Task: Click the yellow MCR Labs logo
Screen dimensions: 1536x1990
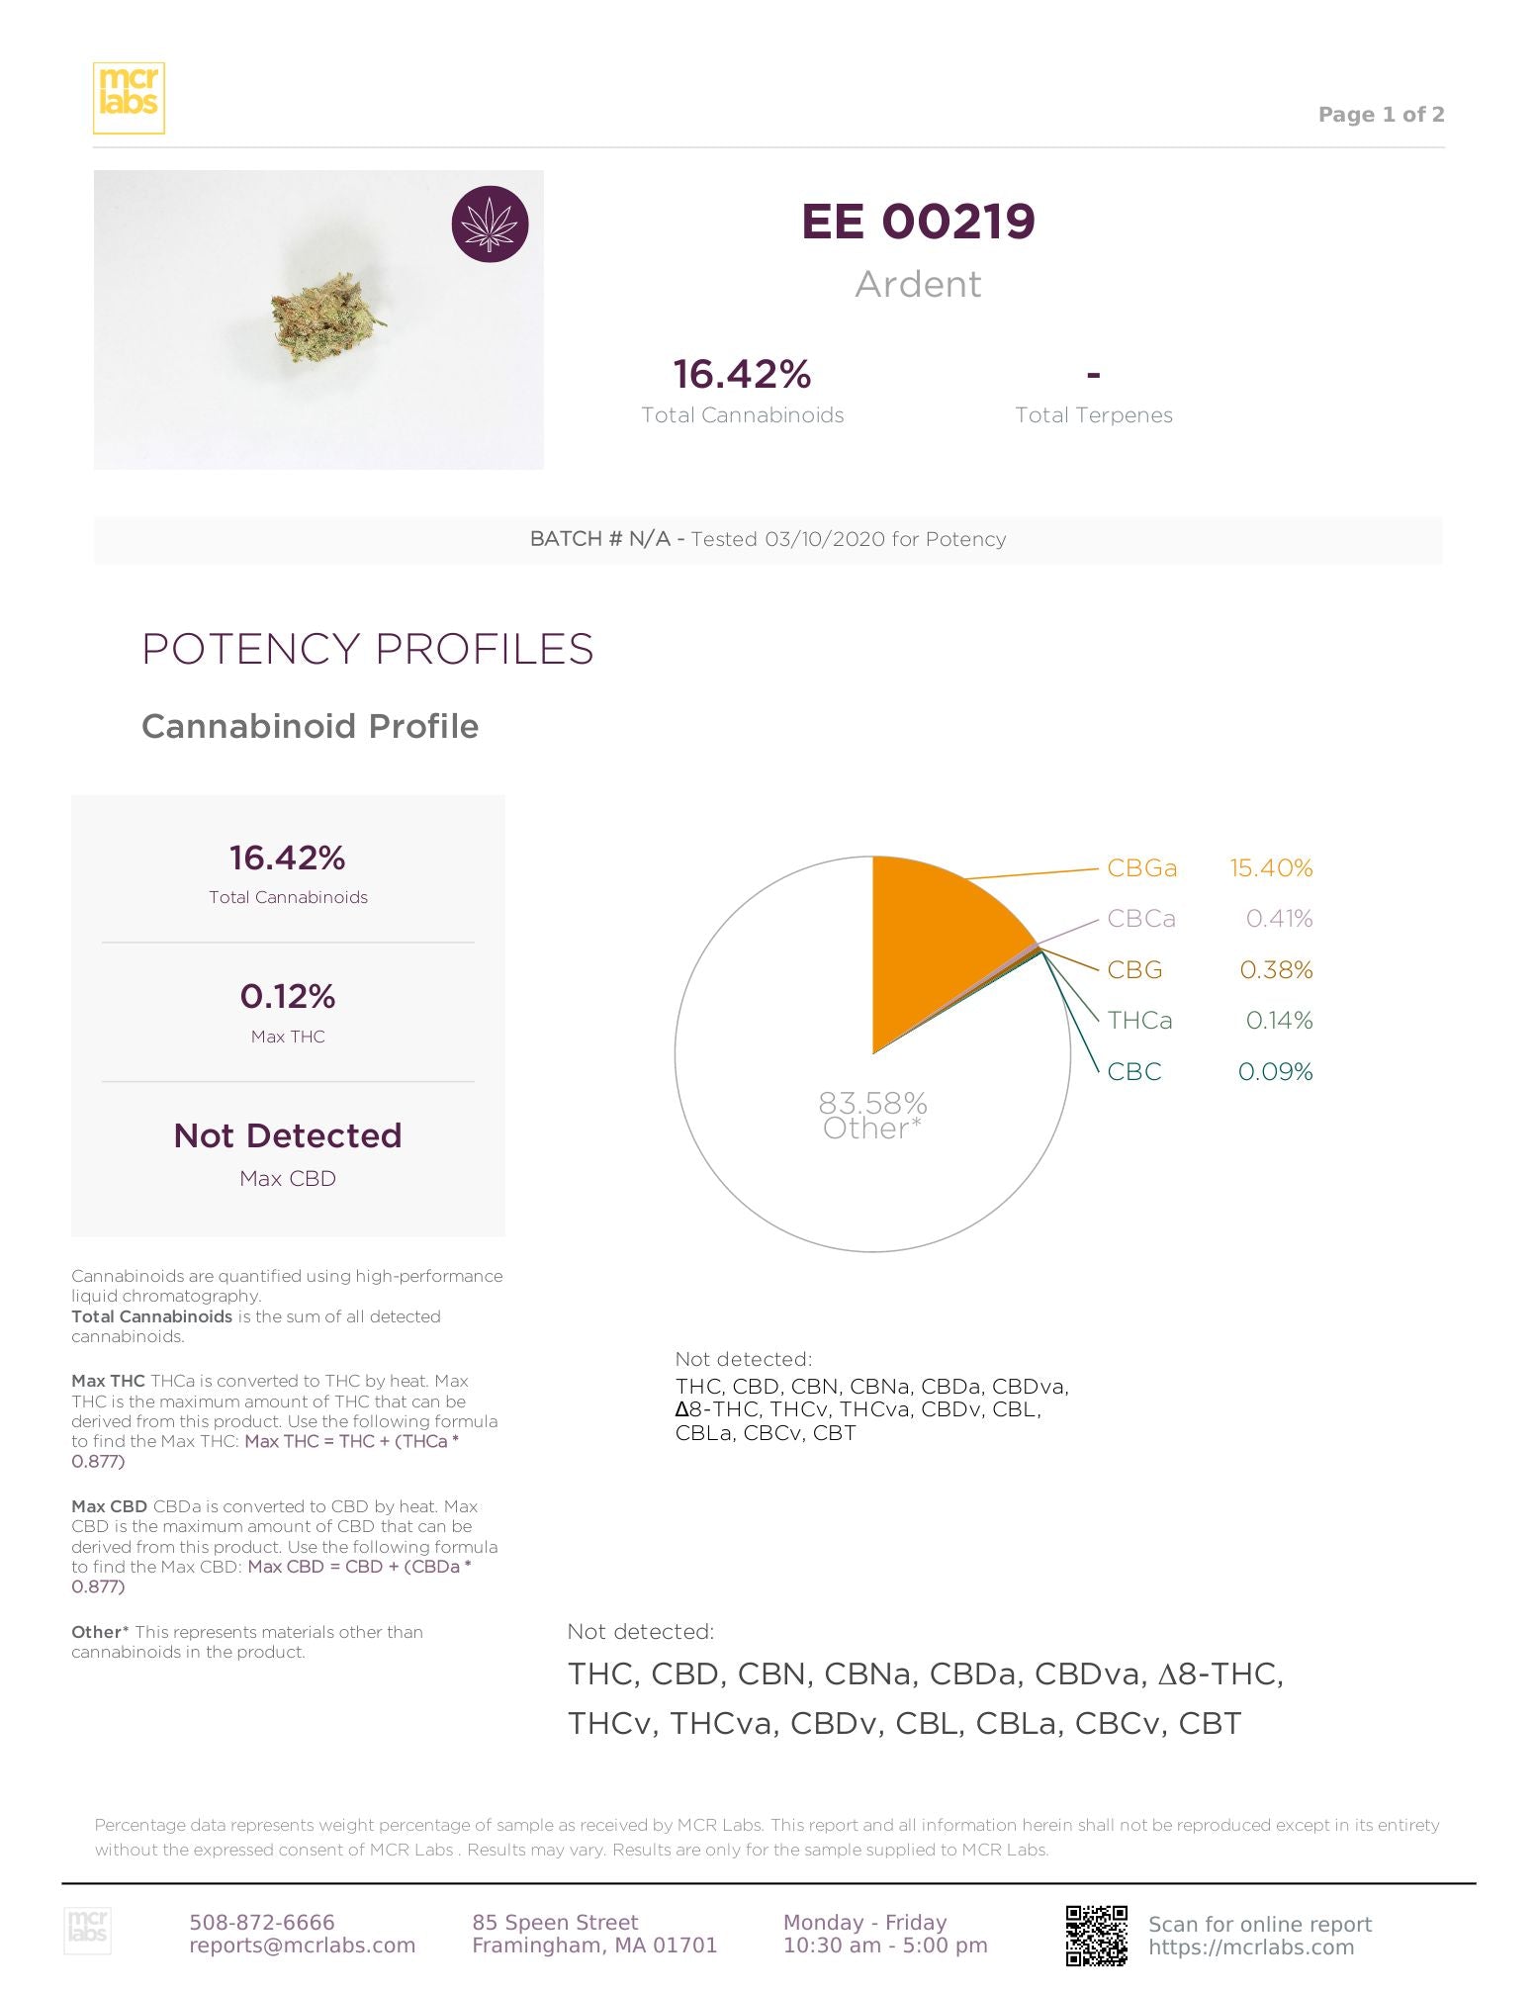Action: (x=129, y=98)
